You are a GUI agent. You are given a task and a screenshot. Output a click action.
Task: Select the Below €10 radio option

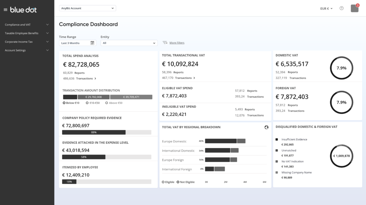coord(64,103)
